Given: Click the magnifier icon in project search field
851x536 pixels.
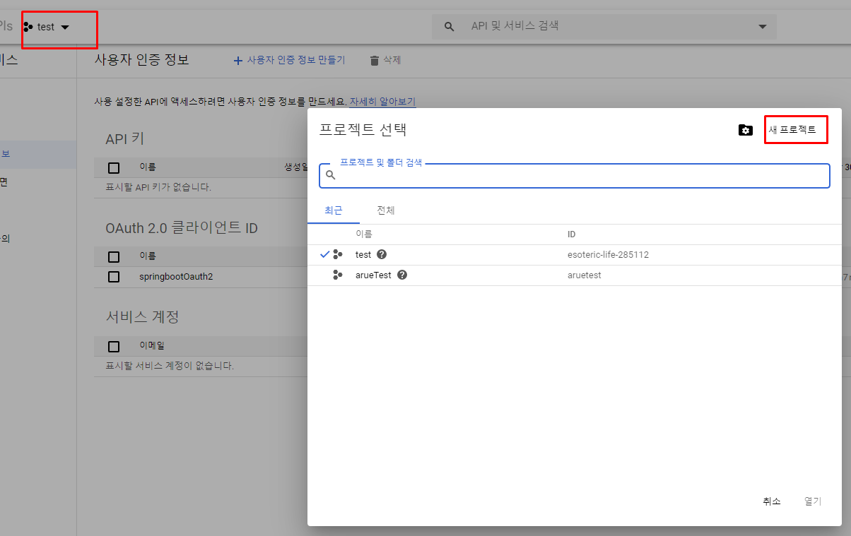Looking at the screenshot, I should pos(330,175).
